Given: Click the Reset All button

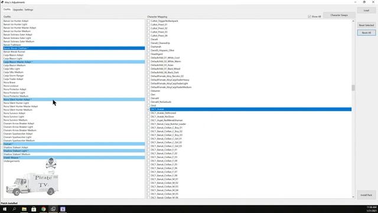Looking at the screenshot, I should tap(366, 33).
